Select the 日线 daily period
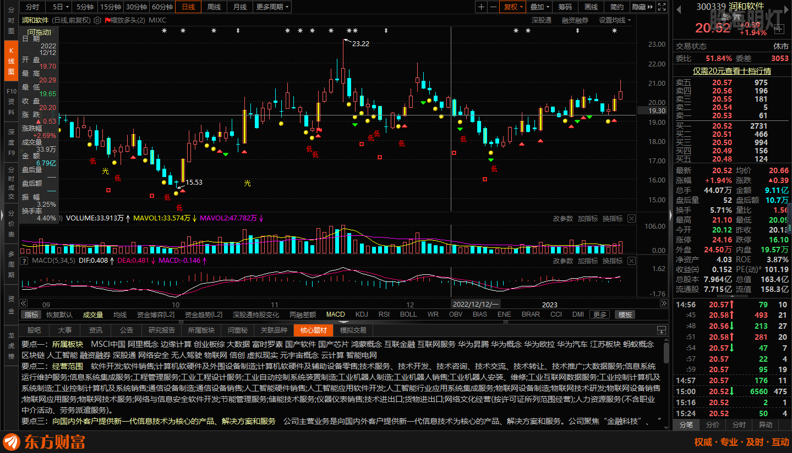 click(x=188, y=7)
